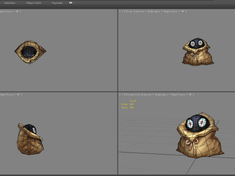Image resolution: width=235 pixels, height=176 pixels.
Task: Open the Perspective viewport's [+] general menu
Action: (122, 94)
